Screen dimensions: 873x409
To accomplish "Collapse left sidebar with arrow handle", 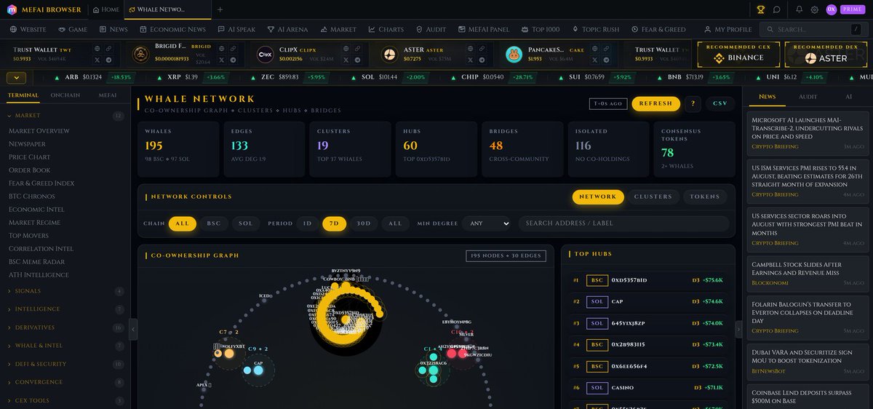I will [x=133, y=329].
